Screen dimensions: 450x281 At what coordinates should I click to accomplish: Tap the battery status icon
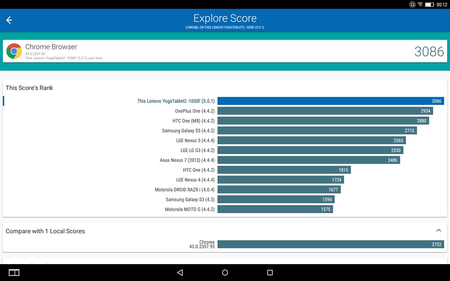pyautogui.click(x=429, y=4)
